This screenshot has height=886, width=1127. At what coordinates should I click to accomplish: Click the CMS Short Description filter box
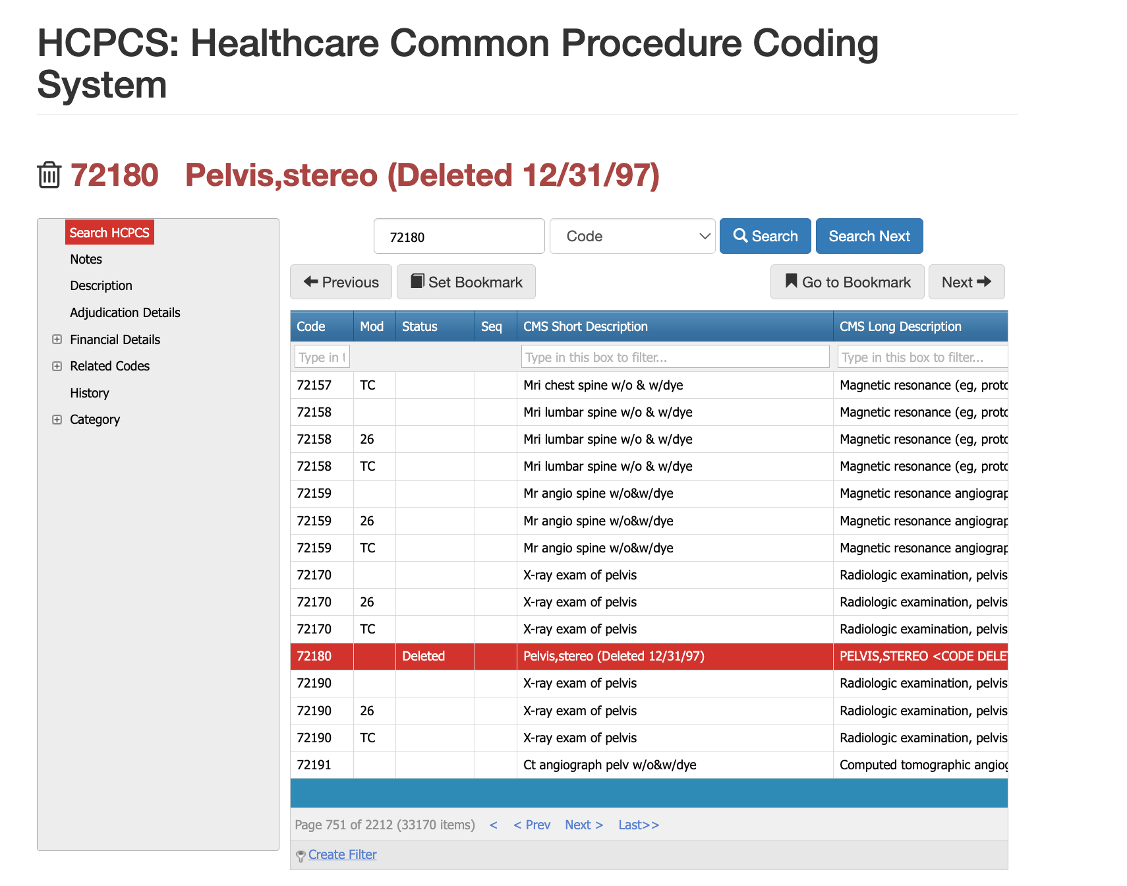(675, 356)
